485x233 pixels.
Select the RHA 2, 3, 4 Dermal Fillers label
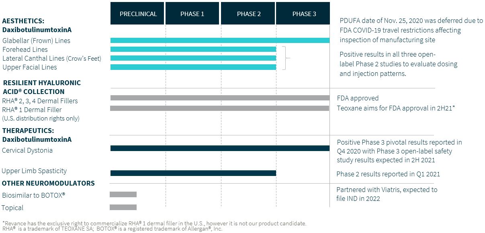40,101
